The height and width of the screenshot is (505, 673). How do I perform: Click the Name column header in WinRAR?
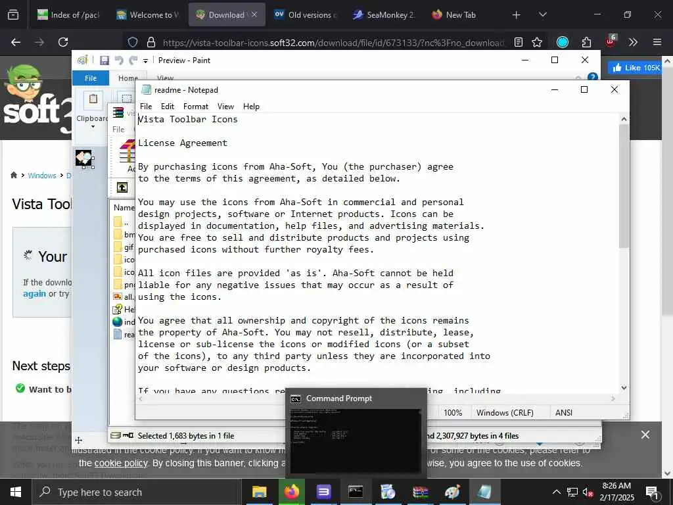coord(124,207)
